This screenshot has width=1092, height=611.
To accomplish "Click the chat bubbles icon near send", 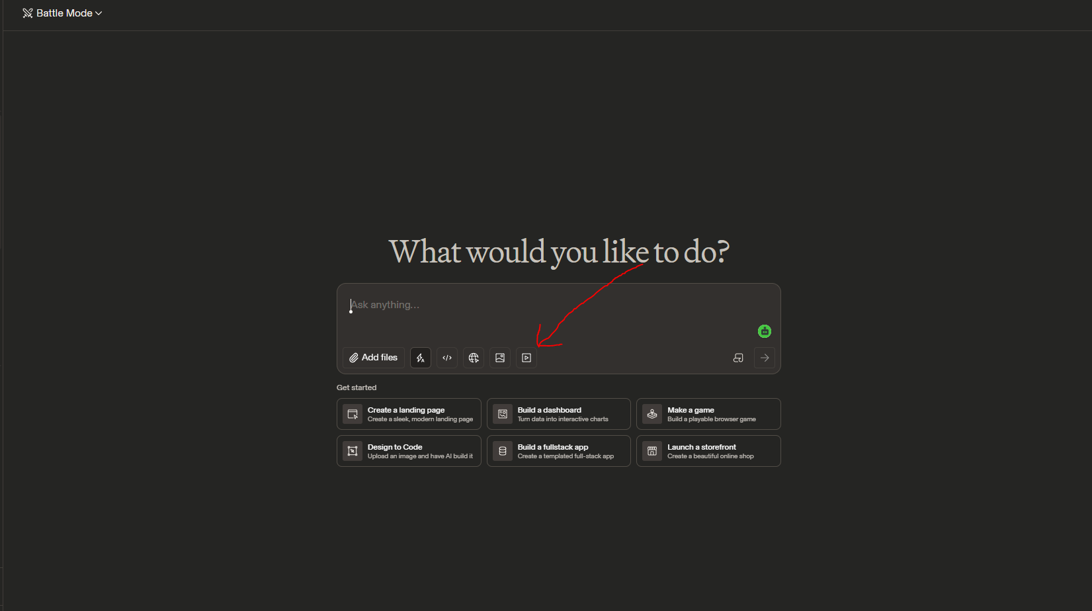I will (x=739, y=358).
